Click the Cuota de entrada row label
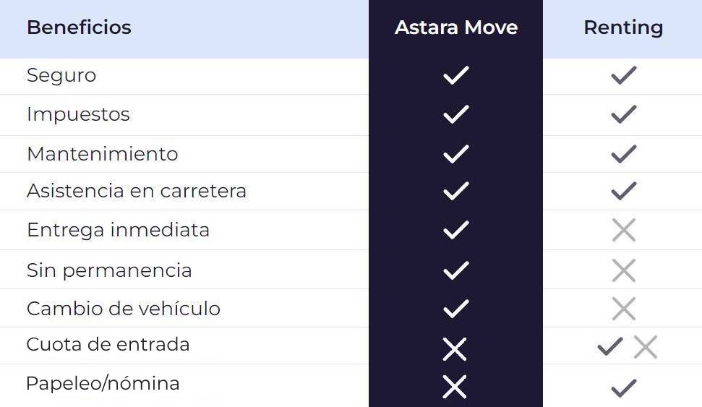The height and width of the screenshot is (407, 702). [108, 345]
